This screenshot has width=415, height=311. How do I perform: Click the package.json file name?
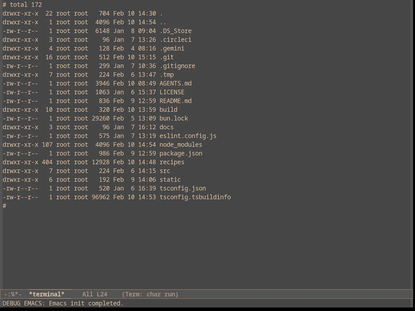tap(181, 153)
